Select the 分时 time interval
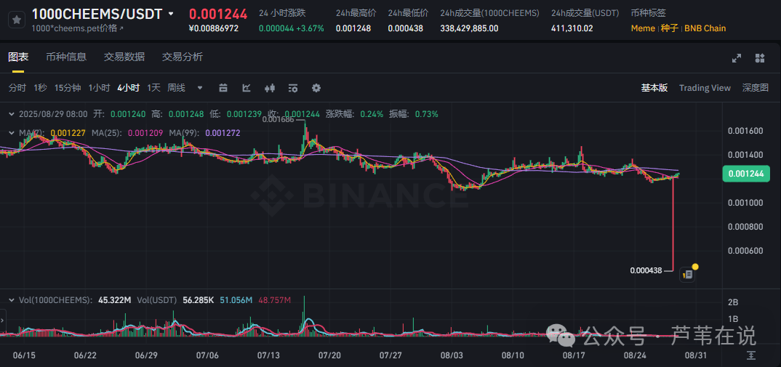 coord(17,88)
